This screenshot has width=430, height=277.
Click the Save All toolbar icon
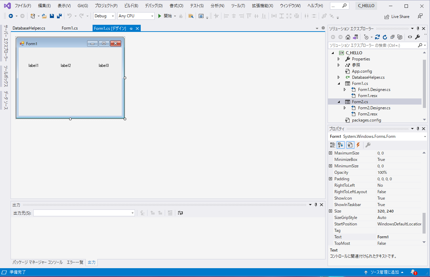point(59,16)
